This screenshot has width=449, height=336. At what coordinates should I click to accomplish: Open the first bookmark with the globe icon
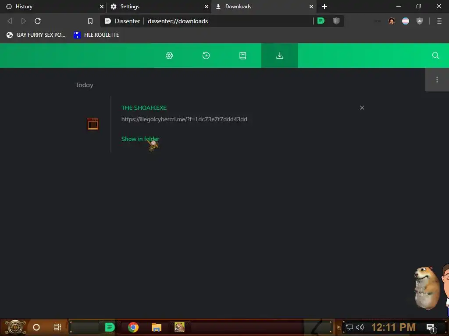[36, 35]
